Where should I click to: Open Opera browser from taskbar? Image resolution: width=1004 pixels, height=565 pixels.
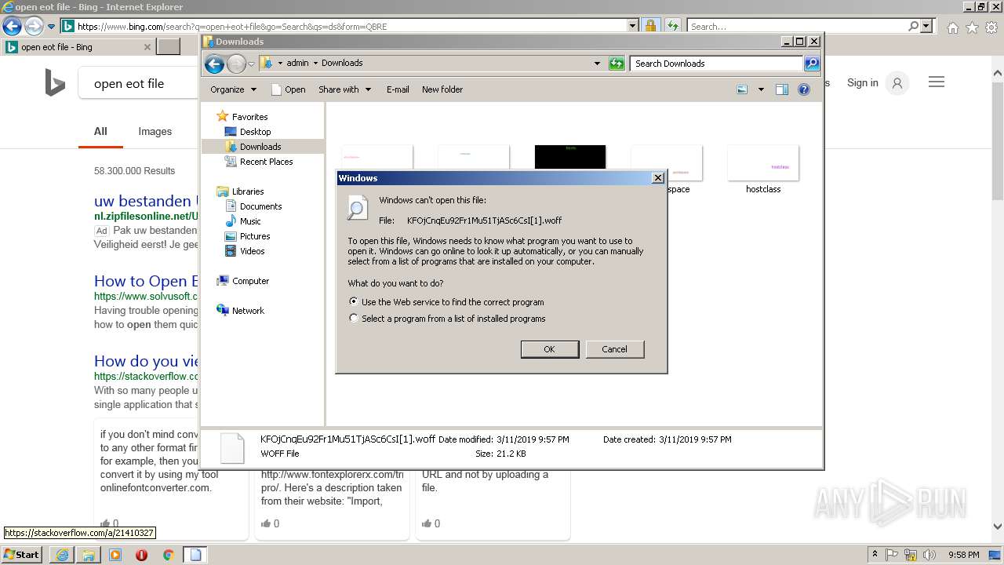point(141,555)
